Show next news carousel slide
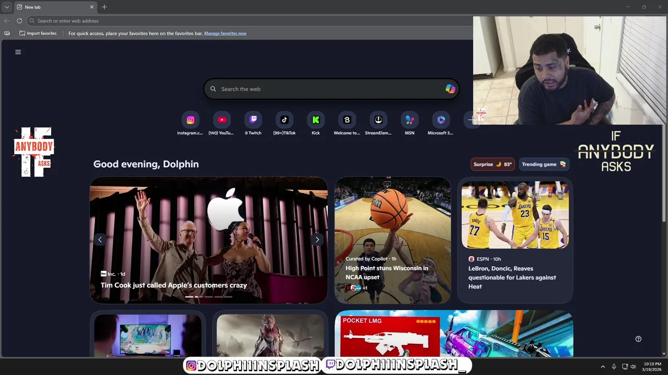 (317, 240)
